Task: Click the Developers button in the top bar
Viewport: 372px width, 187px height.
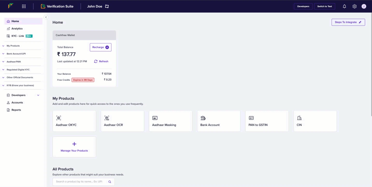Action: click(x=303, y=6)
